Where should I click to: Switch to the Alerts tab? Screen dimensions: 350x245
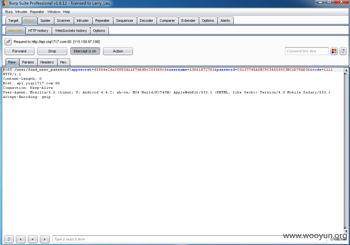(225, 20)
